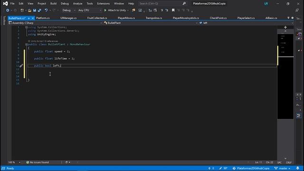
Task: Click the Save All icon
Action: (39, 10)
